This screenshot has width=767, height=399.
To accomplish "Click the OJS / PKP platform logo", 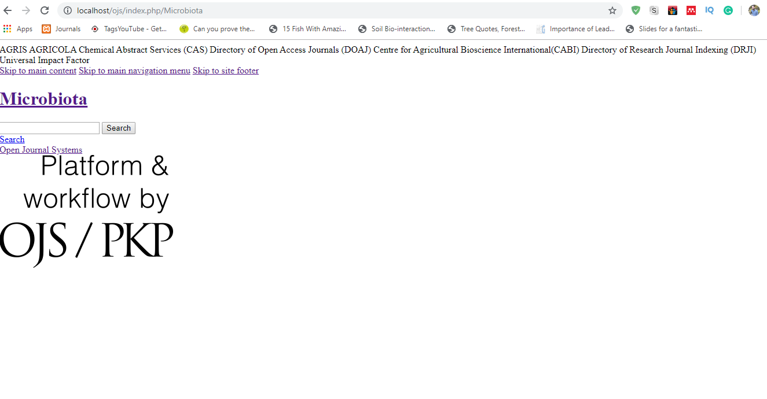I will click(86, 211).
